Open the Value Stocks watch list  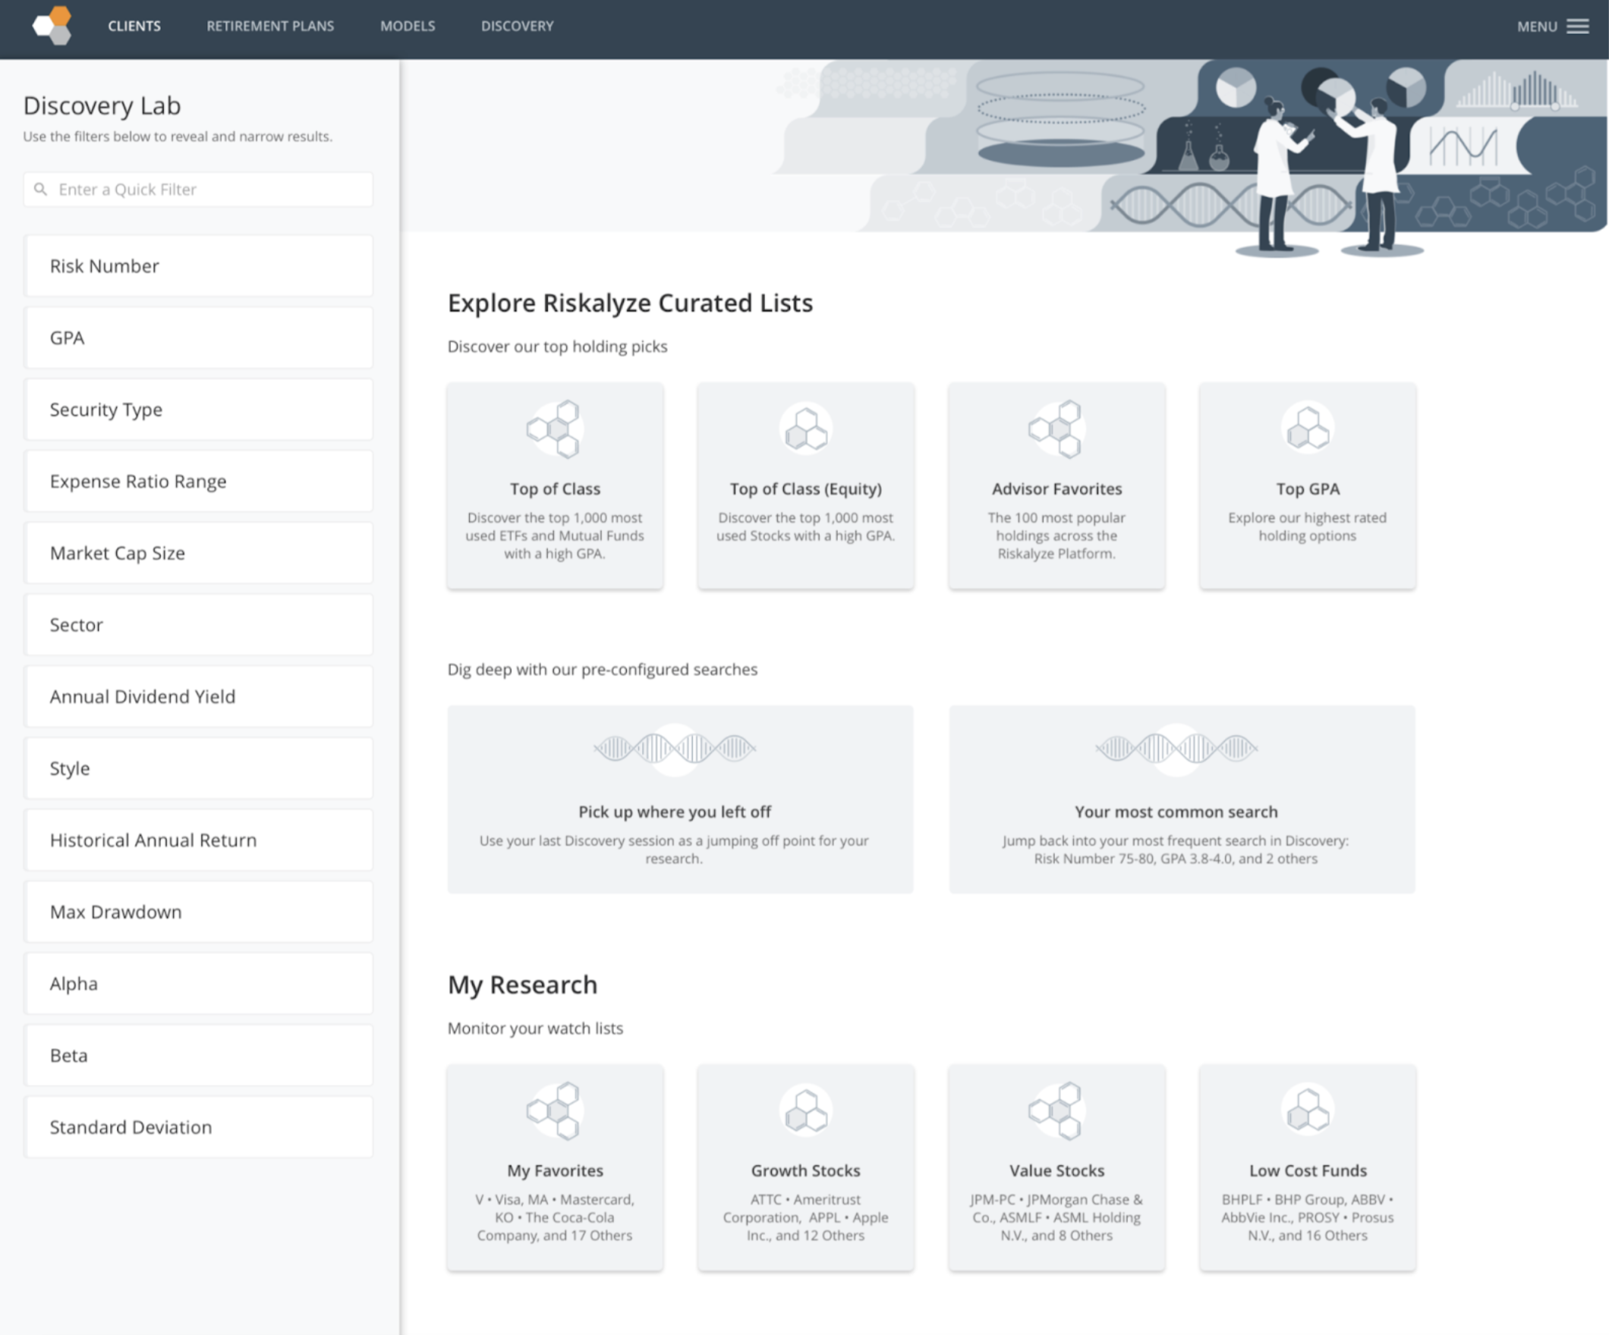click(1056, 1167)
